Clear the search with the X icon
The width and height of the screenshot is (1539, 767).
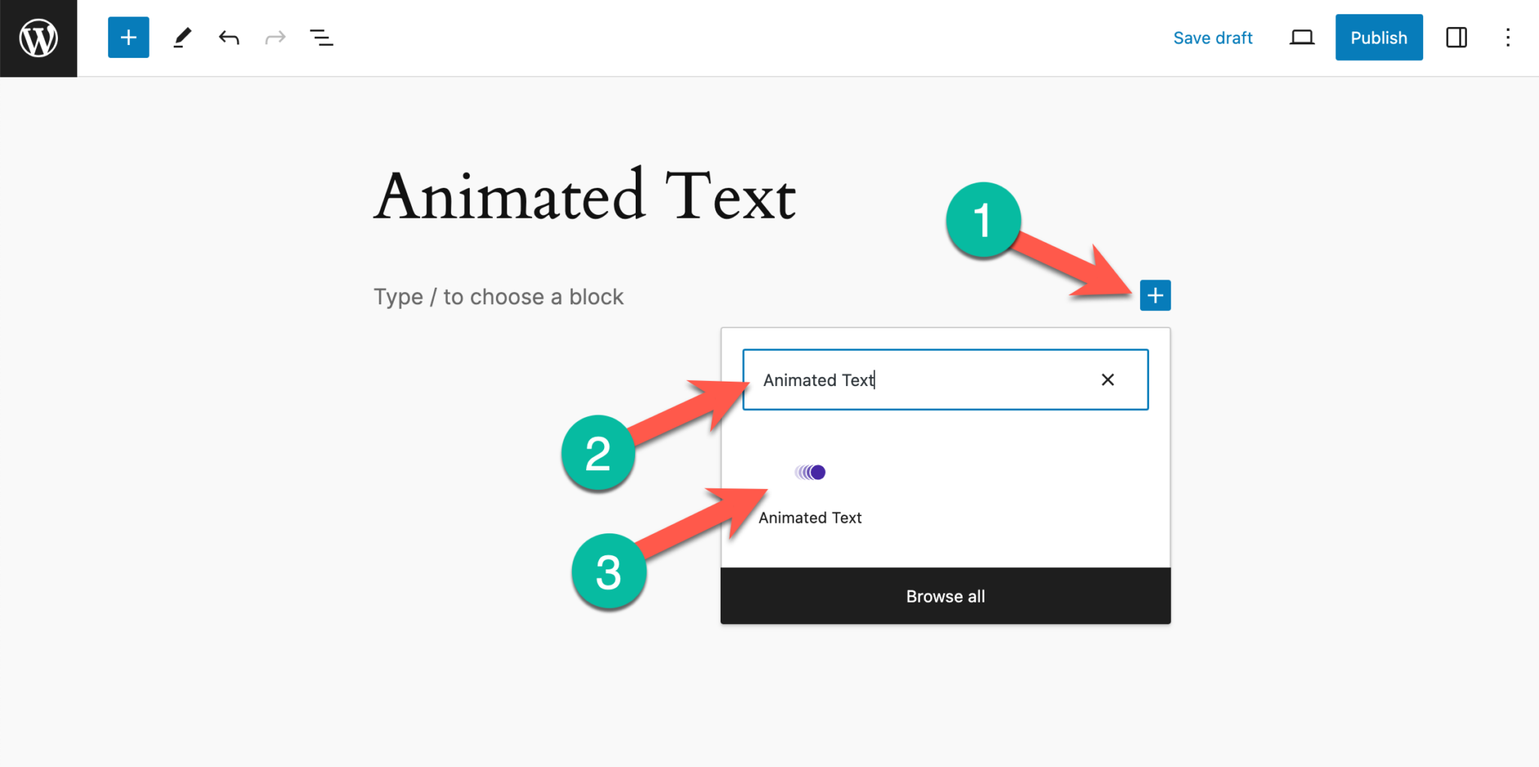(1108, 379)
